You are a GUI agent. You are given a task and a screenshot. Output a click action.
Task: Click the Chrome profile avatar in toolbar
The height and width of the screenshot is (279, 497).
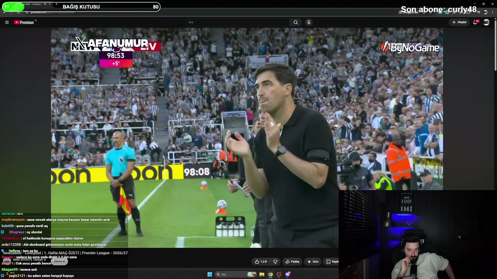(x=485, y=12)
